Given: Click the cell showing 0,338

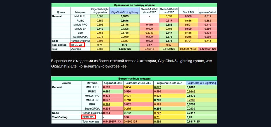Looking at the screenshot, I should click(113, 96).
